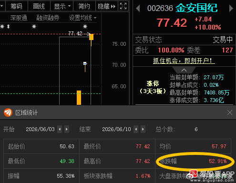
Task: Click 起始价 value 50.63
Action: coord(67,146)
